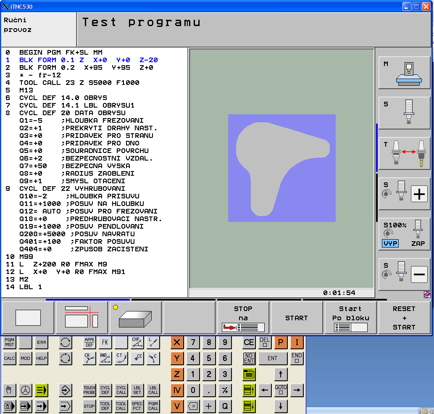
Task: Select the Ruční provoz mode tab
Action: click(39, 29)
